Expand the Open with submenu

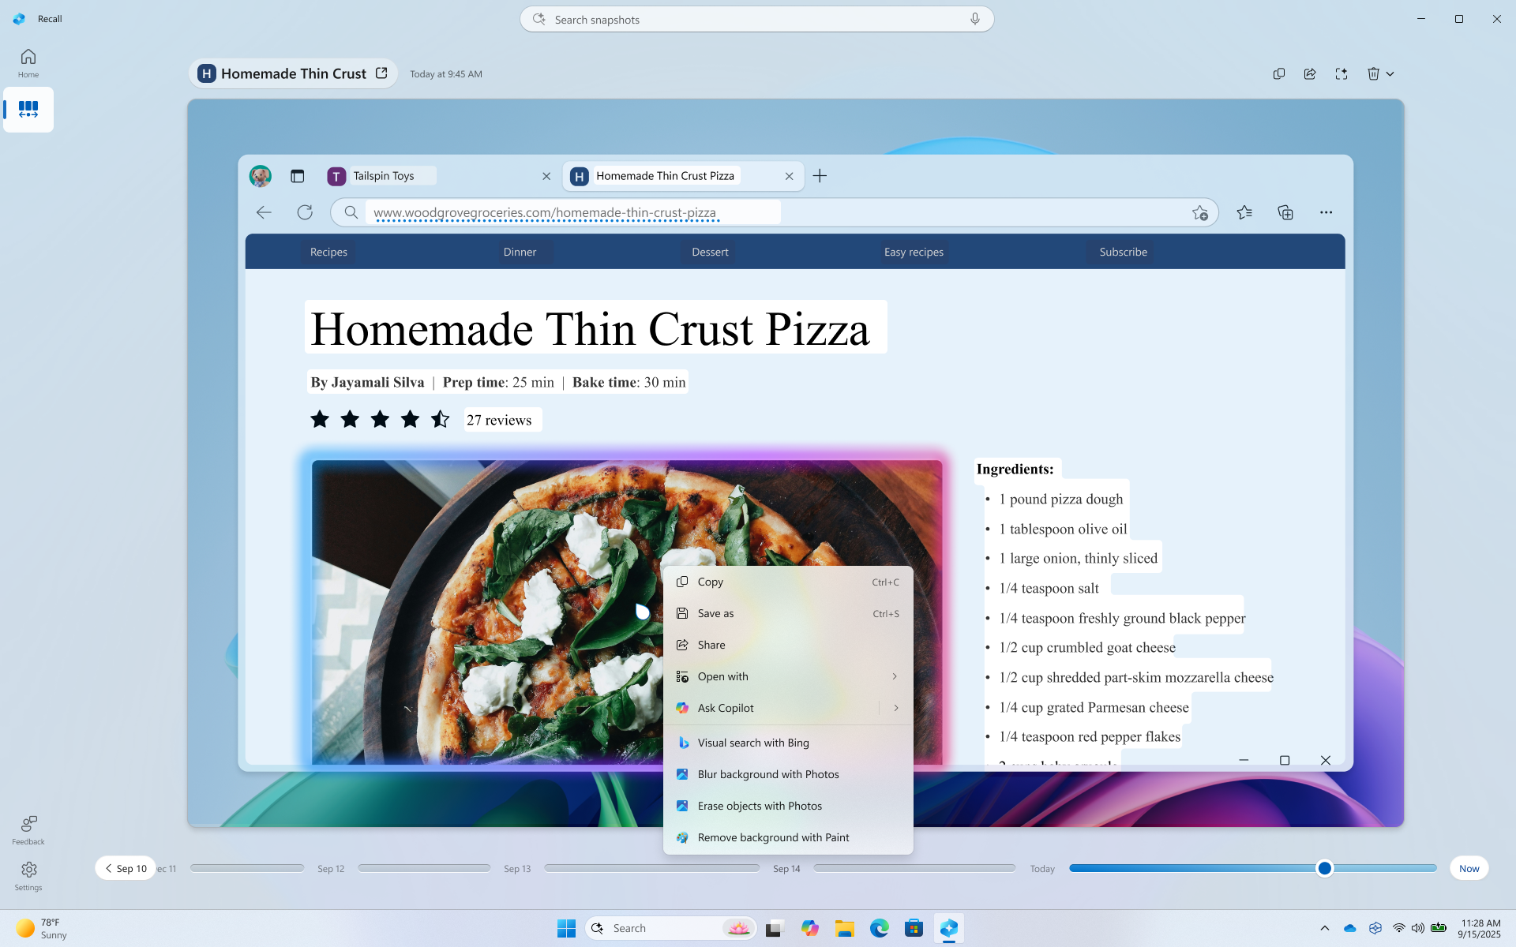click(x=895, y=676)
